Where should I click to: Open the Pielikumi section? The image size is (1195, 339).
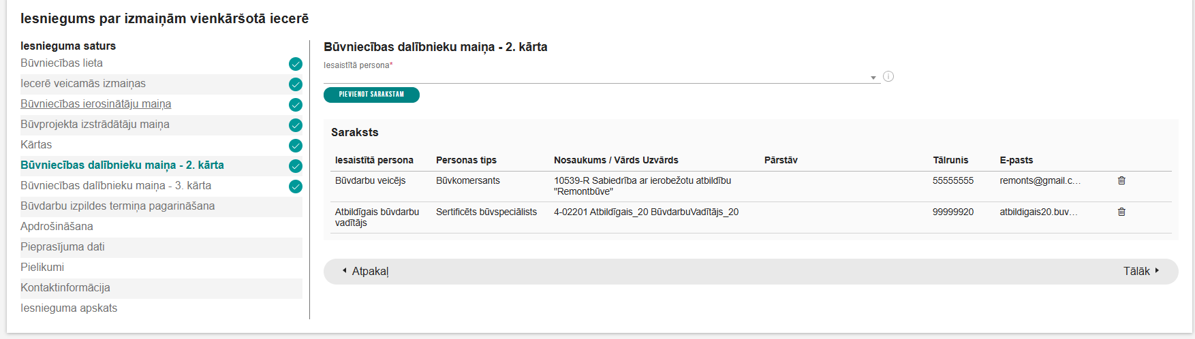pos(42,268)
